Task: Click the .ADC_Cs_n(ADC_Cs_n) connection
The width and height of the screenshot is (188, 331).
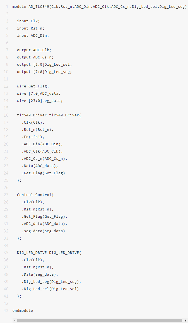Action: tap(44, 158)
